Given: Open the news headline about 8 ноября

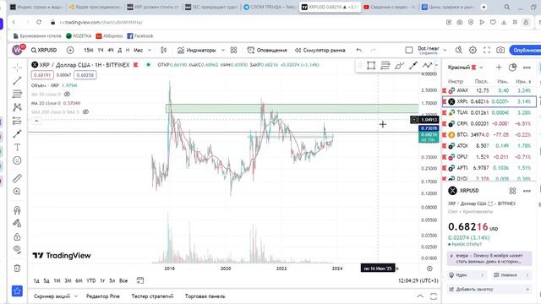Looking at the screenshot, I should coord(489,258).
